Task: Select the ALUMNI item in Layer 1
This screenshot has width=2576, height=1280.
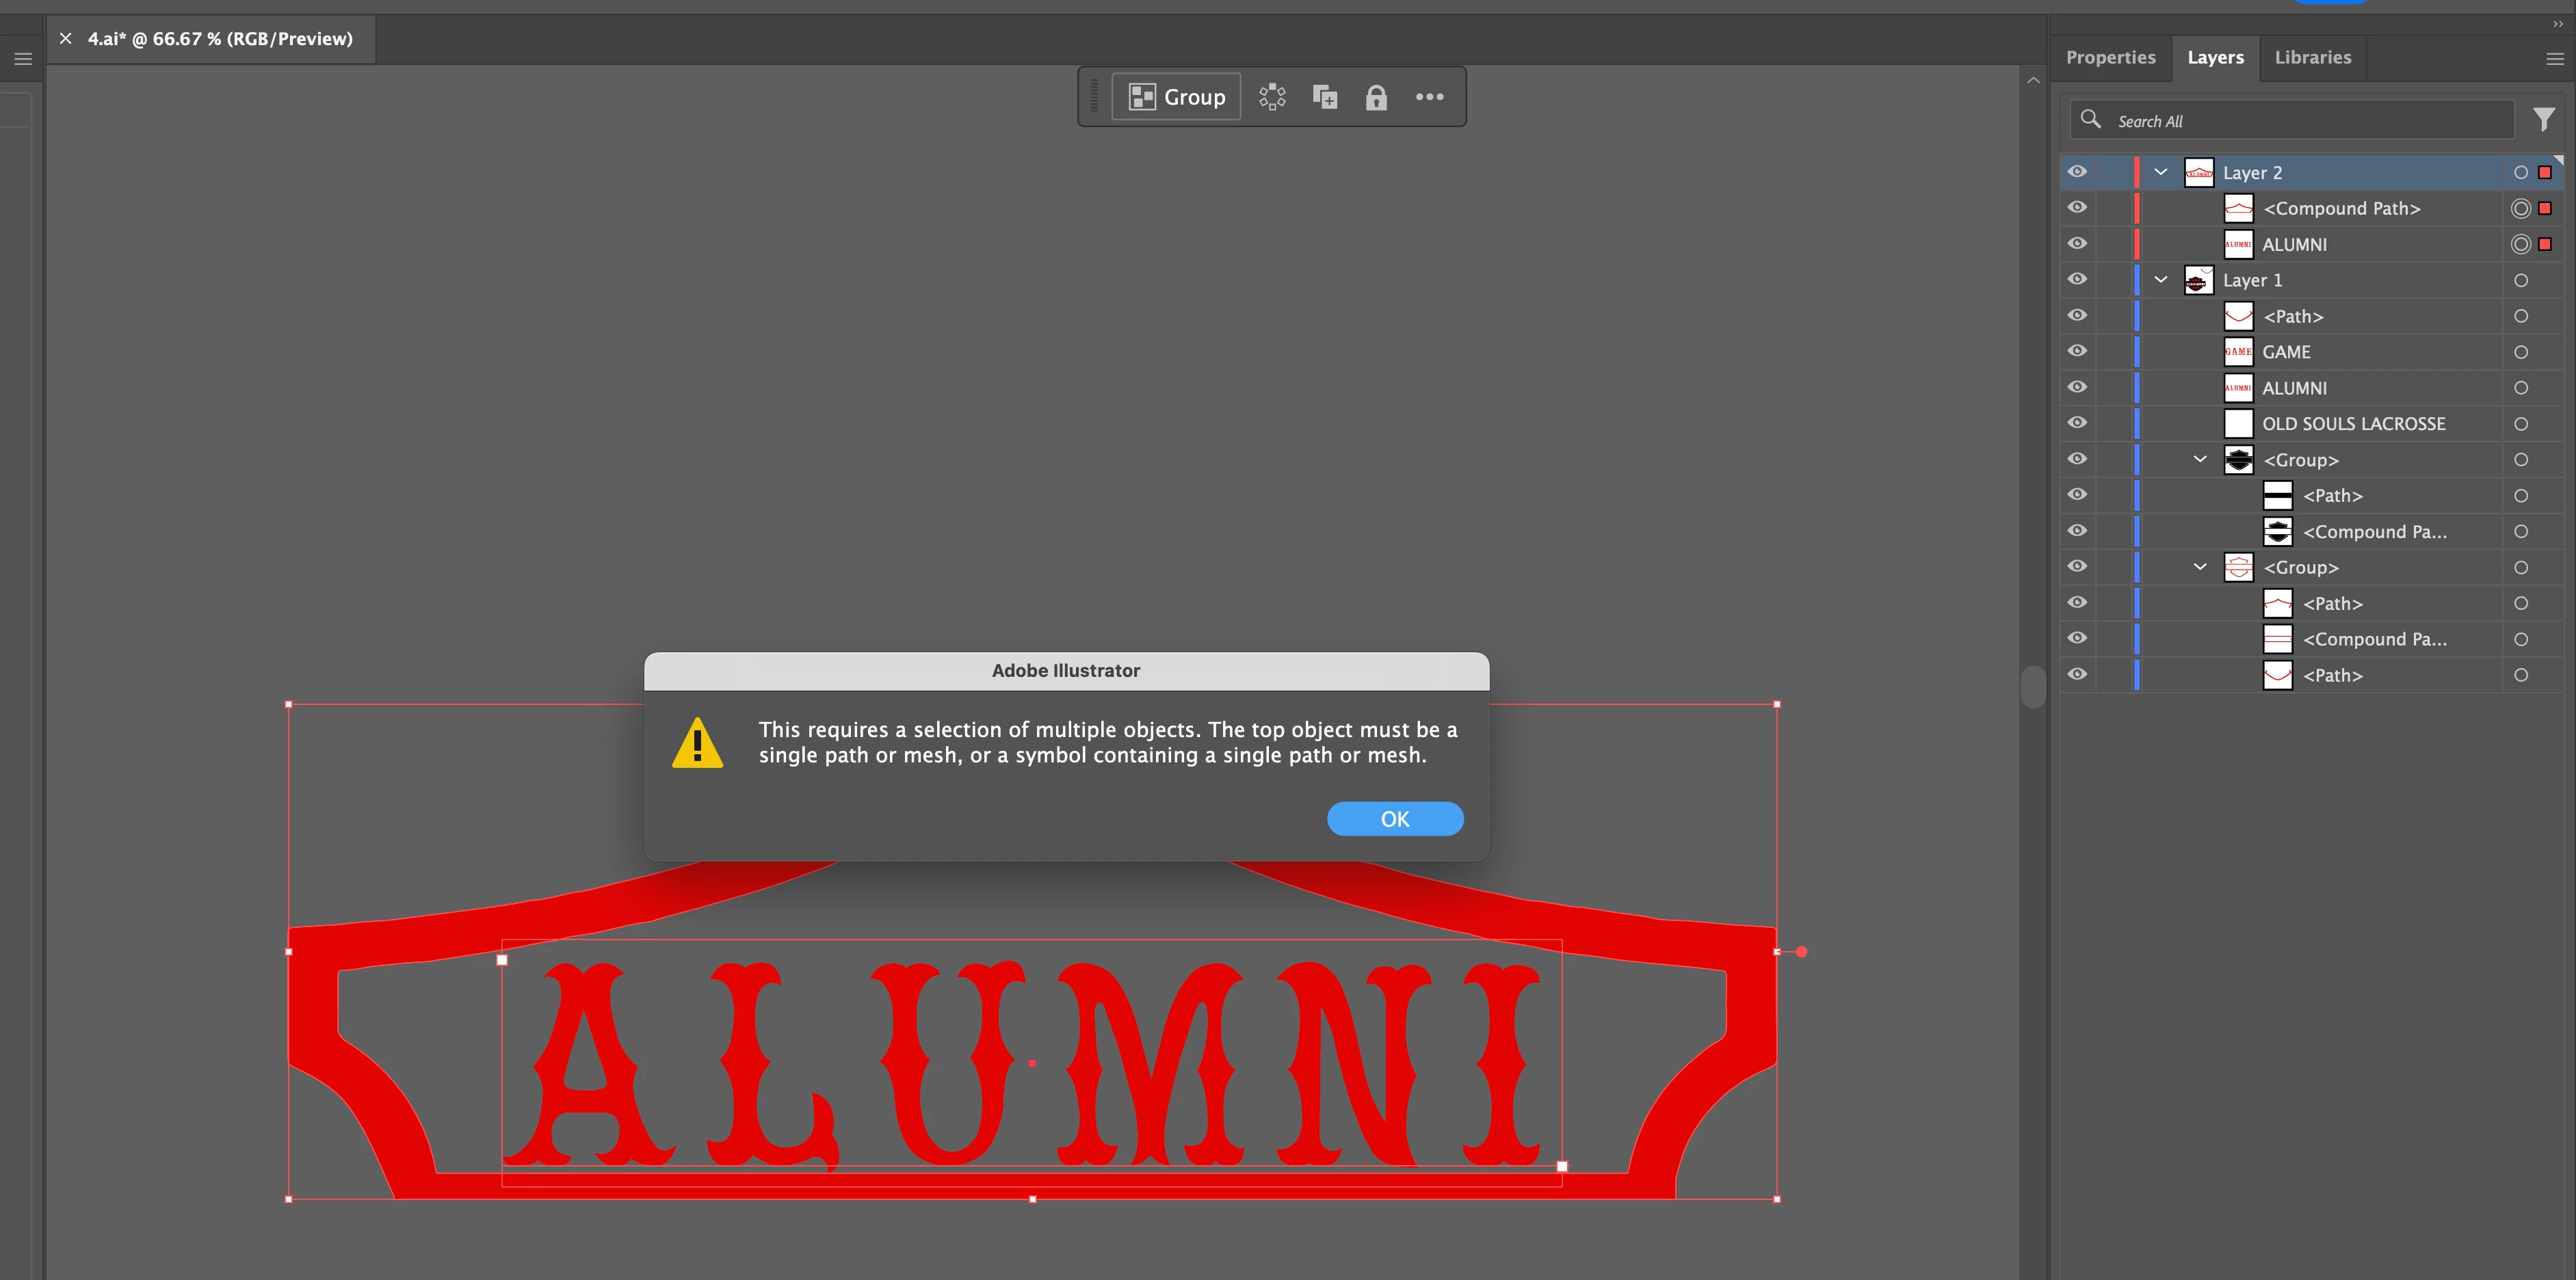Action: tap(2294, 388)
